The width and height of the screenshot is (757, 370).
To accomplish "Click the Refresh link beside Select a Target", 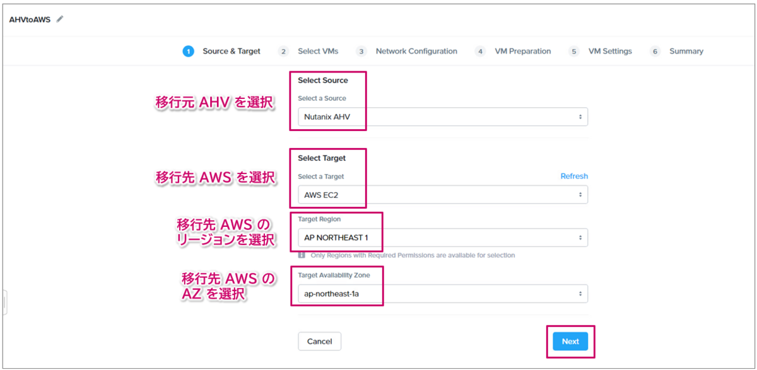I will coord(574,176).
